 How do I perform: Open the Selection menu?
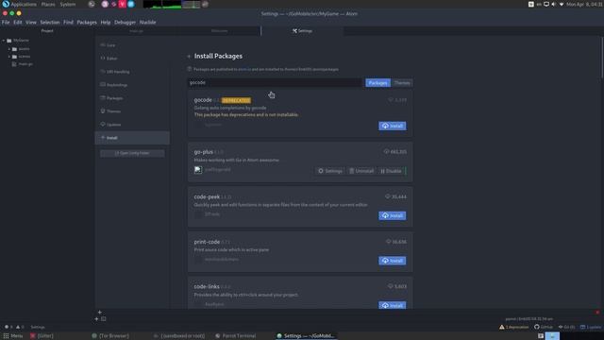50,23
